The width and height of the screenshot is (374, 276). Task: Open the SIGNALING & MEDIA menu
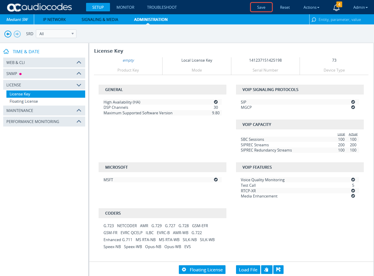click(100, 19)
